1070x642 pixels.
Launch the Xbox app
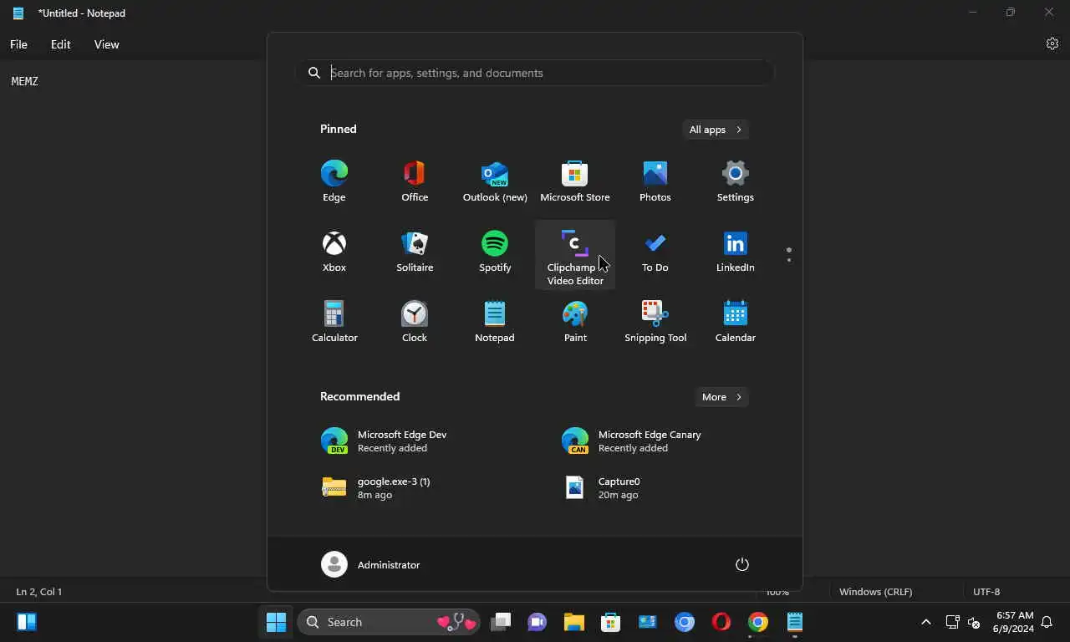pos(334,252)
